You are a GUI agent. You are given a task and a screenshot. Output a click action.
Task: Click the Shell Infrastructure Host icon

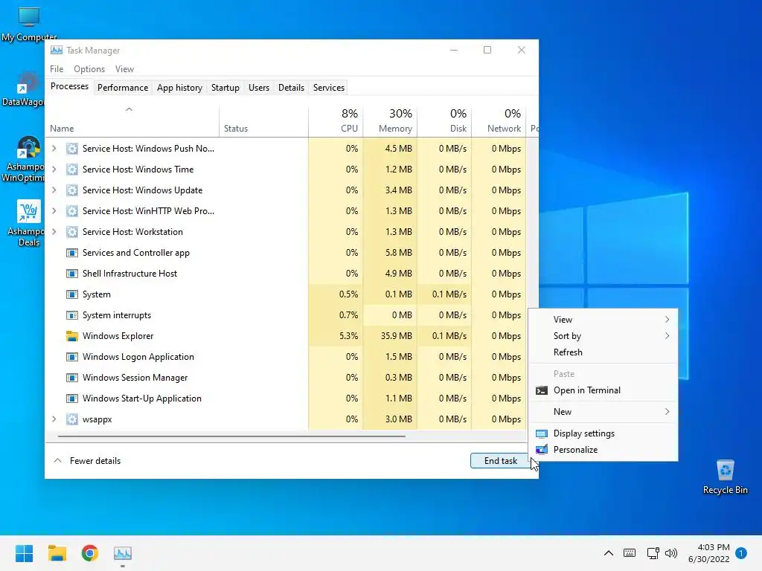coord(72,274)
